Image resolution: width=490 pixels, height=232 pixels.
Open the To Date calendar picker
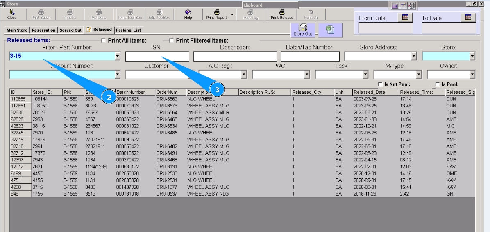(468, 18)
